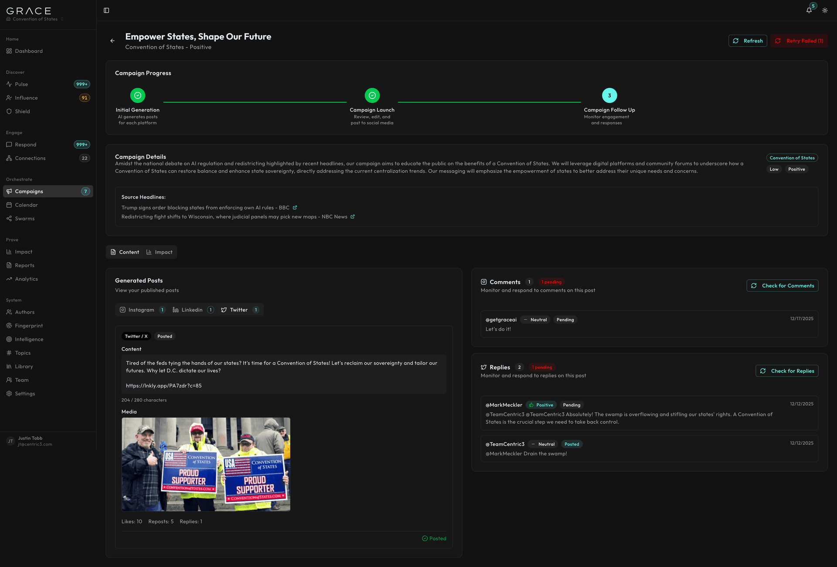
Task: Expand the @MarkMeckler pending reply
Action: [649, 413]
